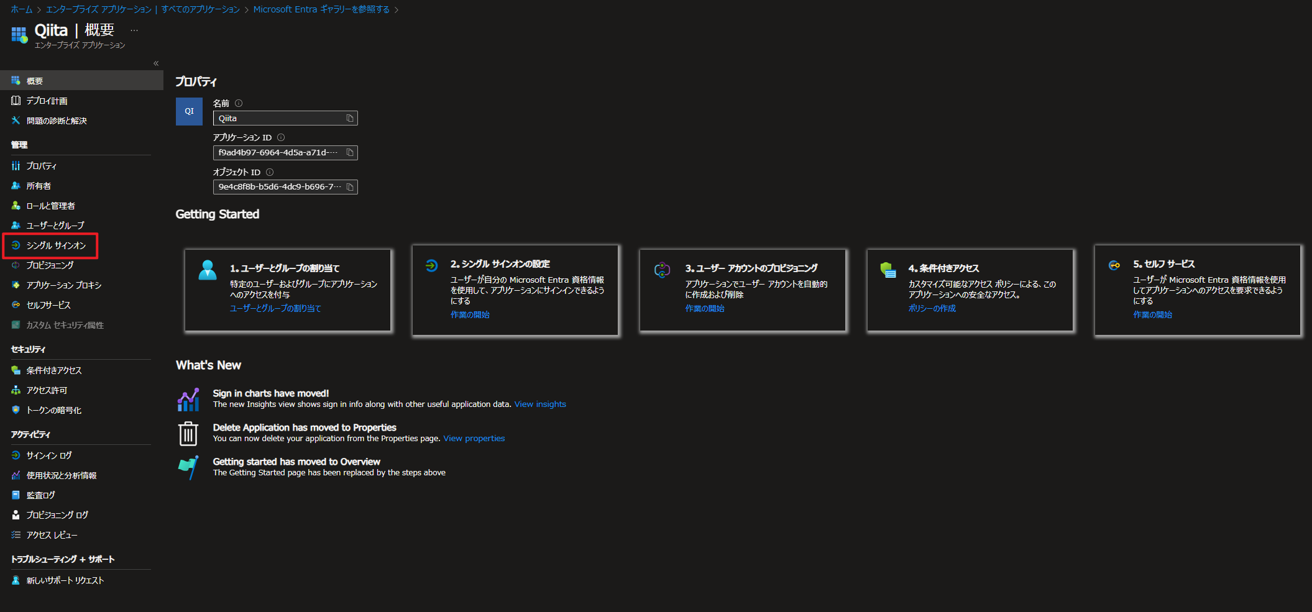Screen dimensions: 1312x612
Task: Open the Qiita overview ellipsis menu
Action: point(134,30)
